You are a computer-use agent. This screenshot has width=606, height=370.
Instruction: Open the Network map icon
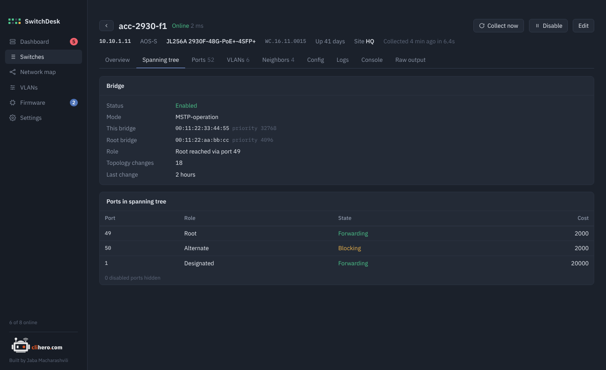tap(13, 72)
